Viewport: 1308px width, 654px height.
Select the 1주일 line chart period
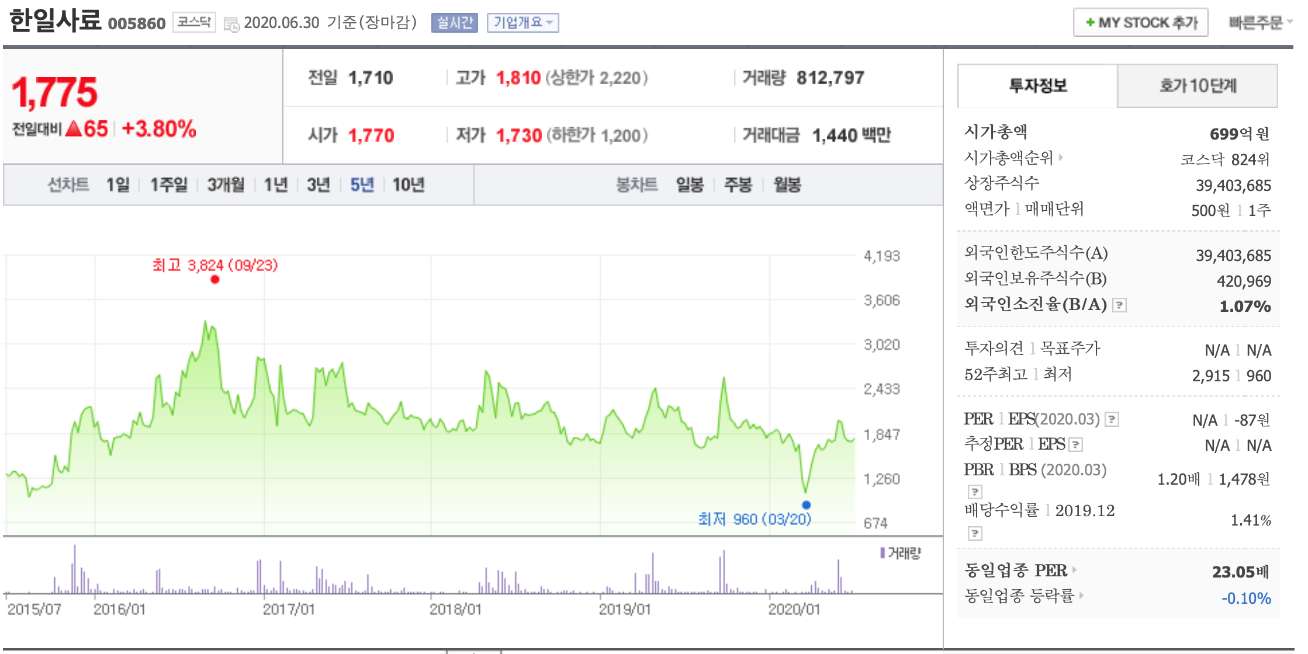[169, 185]
